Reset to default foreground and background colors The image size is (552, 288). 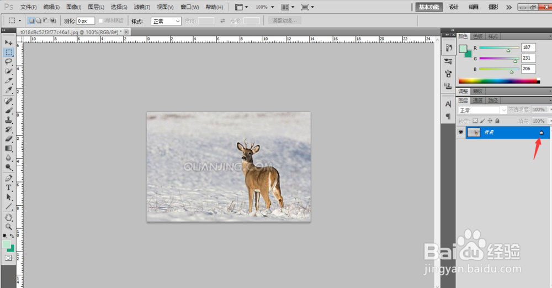click(4, 236)
